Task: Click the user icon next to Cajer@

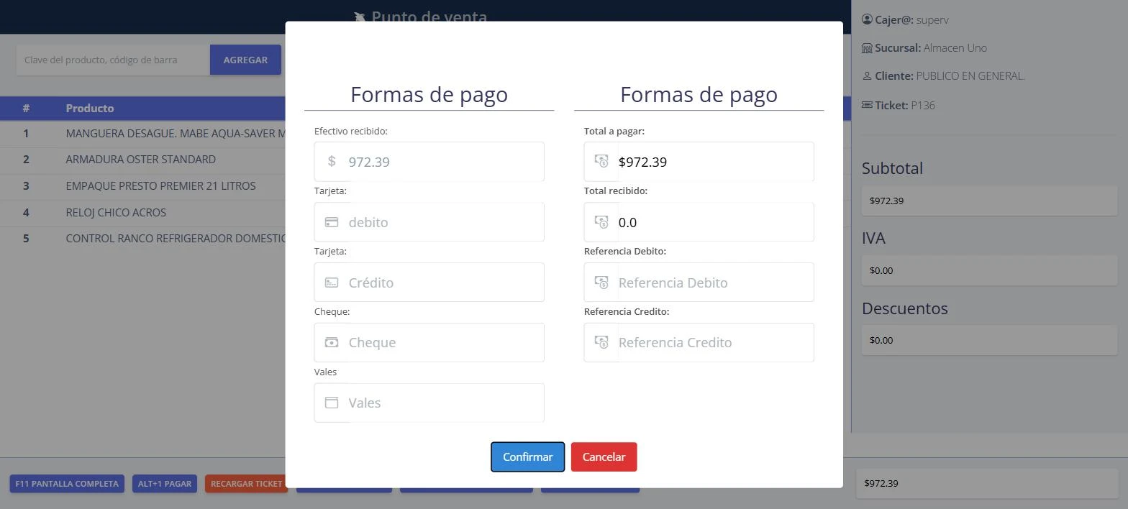Action: coord(867,19)
